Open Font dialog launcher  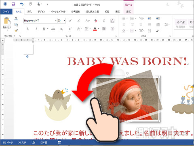pyautogui.click(x=116, y=36)
